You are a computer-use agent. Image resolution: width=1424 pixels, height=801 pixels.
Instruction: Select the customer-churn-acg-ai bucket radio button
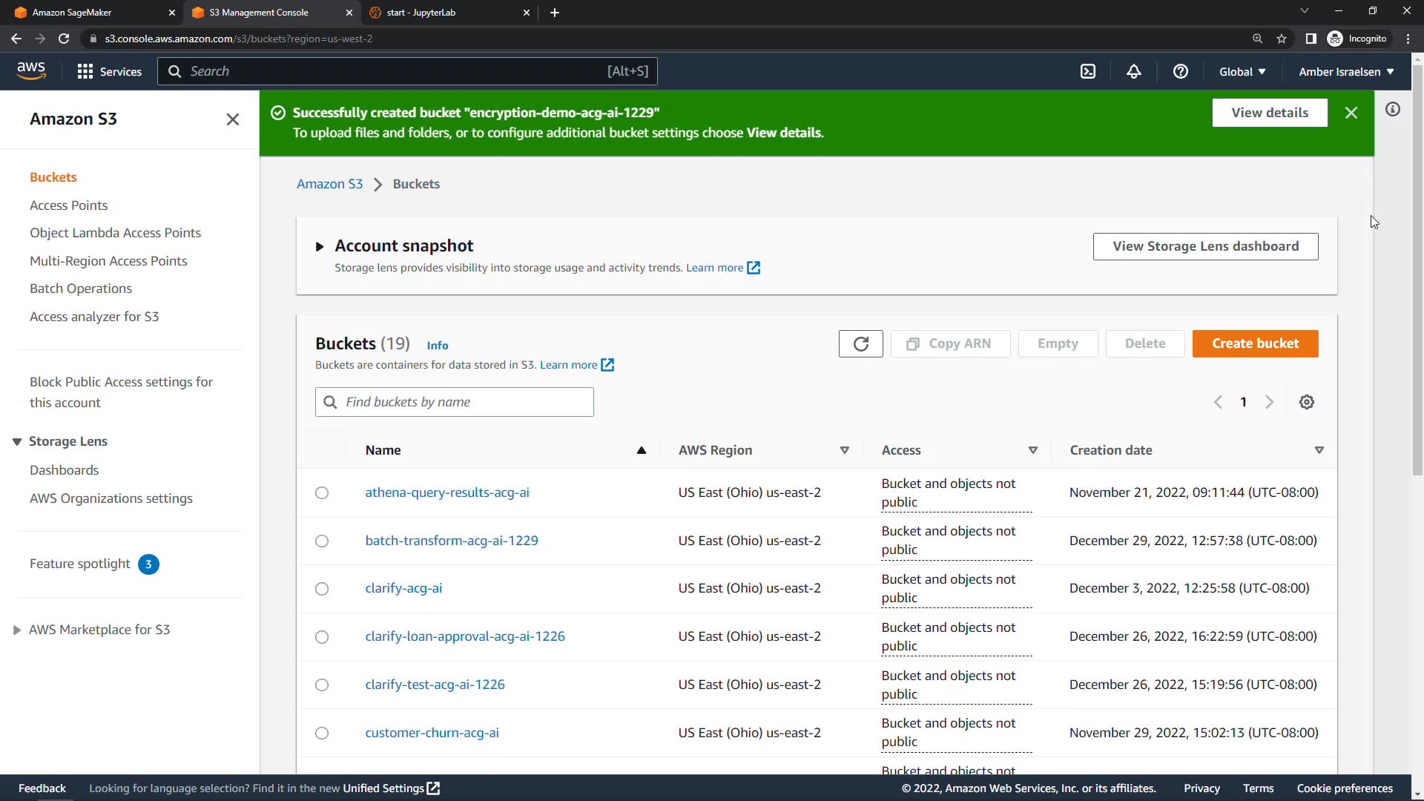322,734
